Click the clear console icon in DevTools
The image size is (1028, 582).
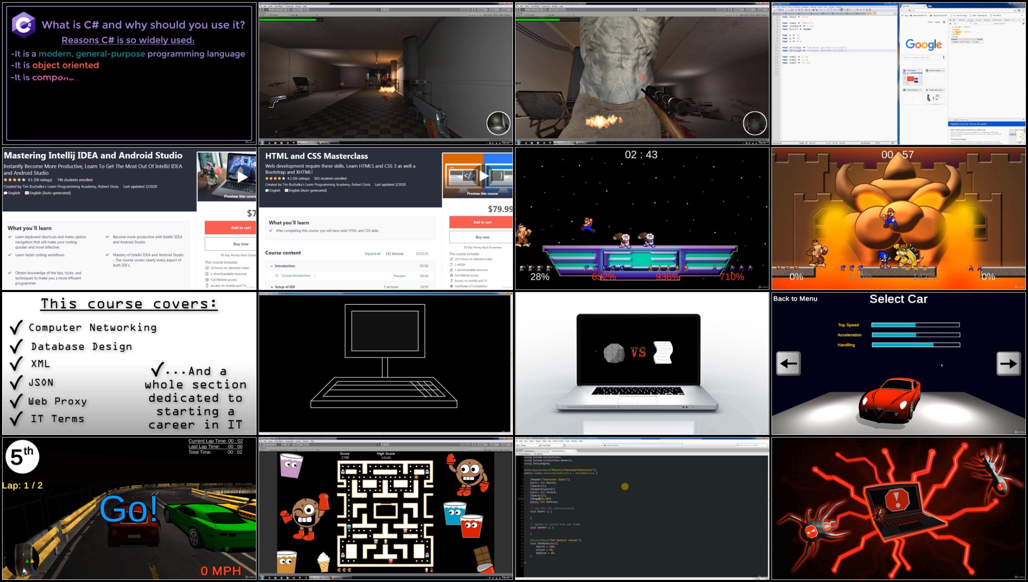pyautogui.click(x=950, y=23)
